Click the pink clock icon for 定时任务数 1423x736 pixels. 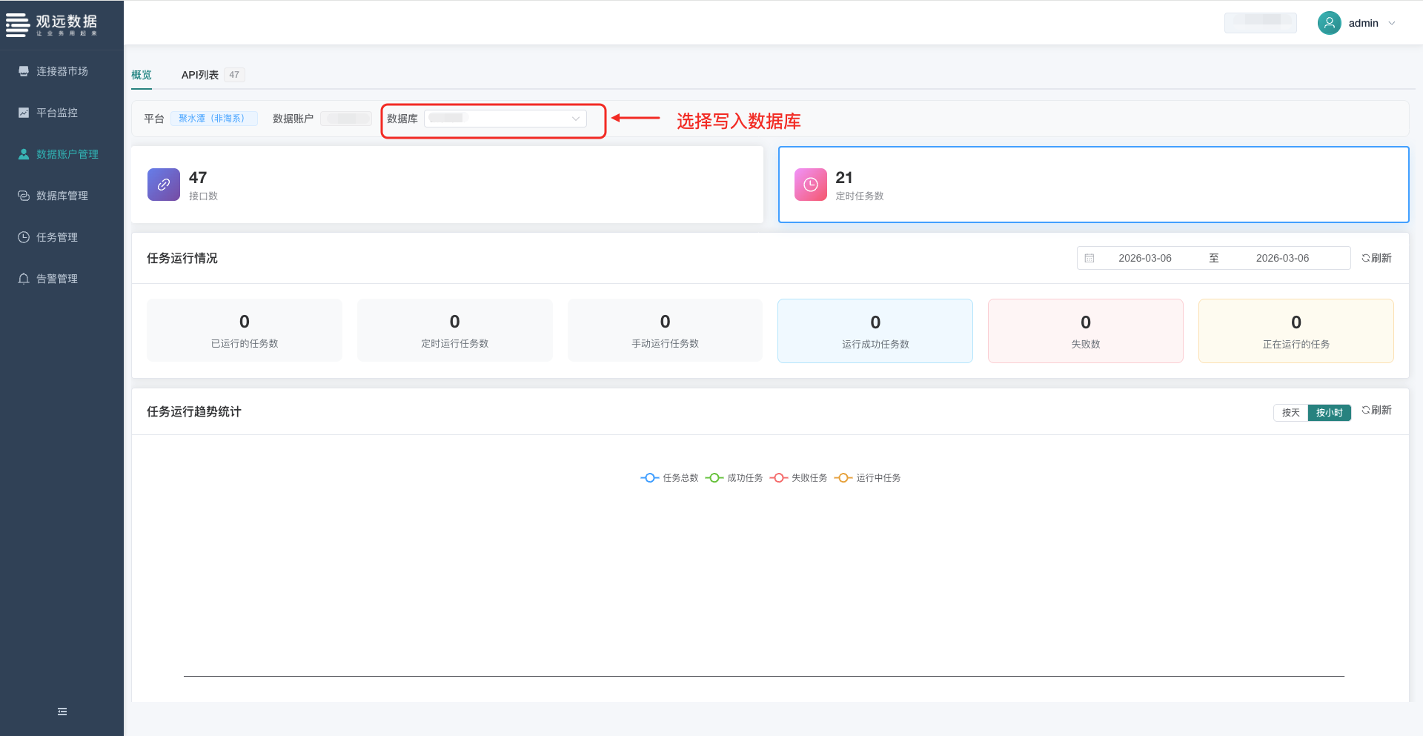tap(810, 185)
